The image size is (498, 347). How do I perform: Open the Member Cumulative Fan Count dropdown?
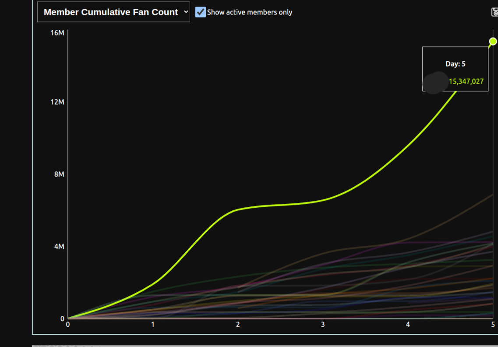(113, 12)
